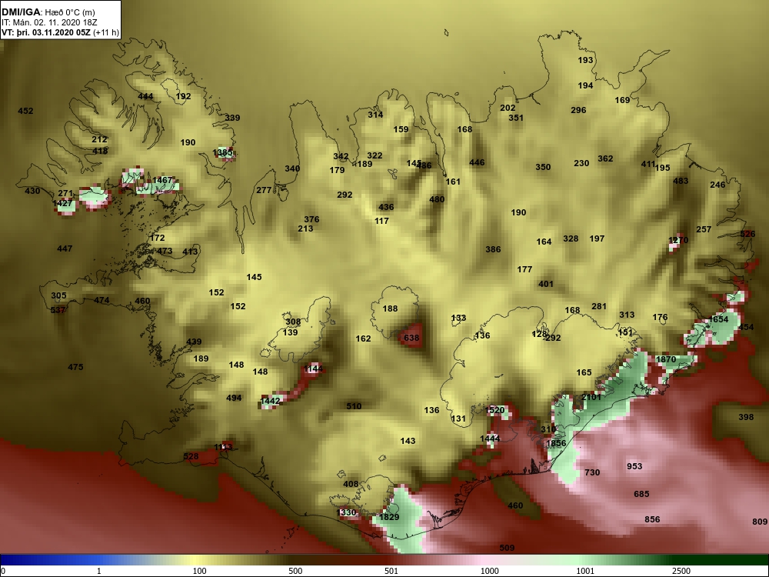Click the DMI/IGA Hæð 0°C (m) title

48,12
